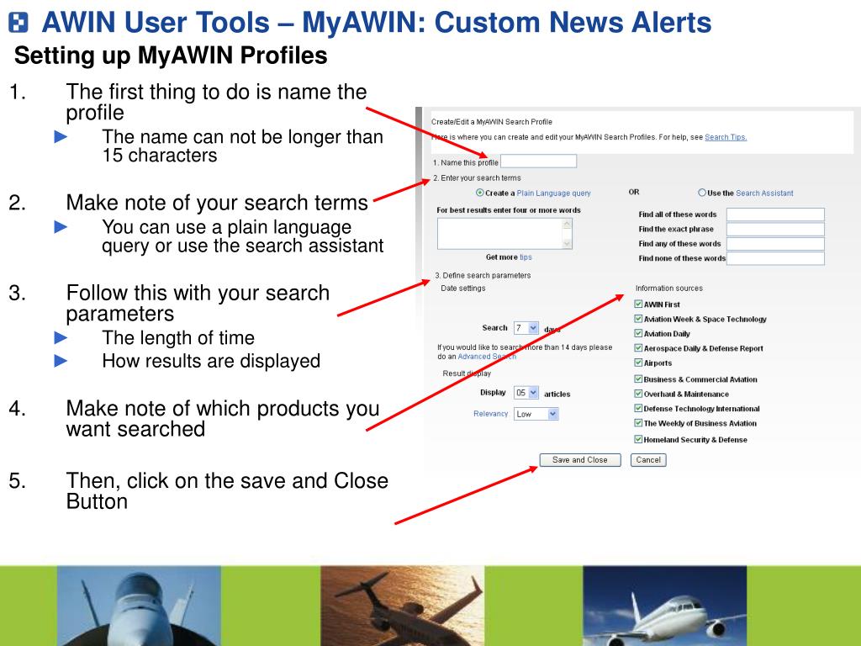Uncheck the Airports checkbox
This screenshot has height=646, width=861.
click(638, 363)
